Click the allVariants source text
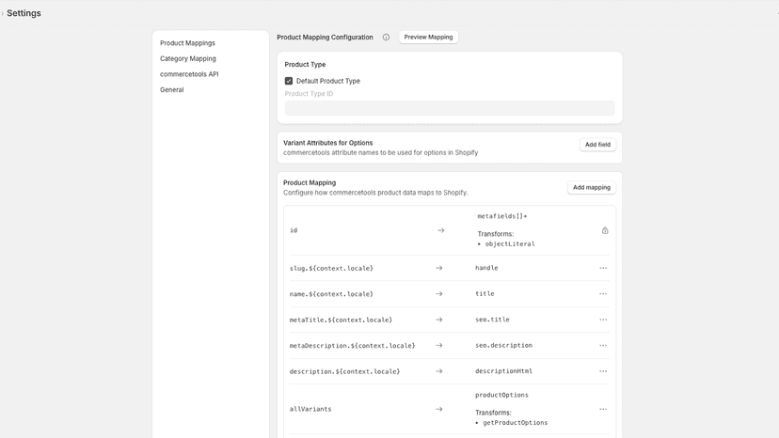This screenshot has height=438, width=779. tap(310, 409)
